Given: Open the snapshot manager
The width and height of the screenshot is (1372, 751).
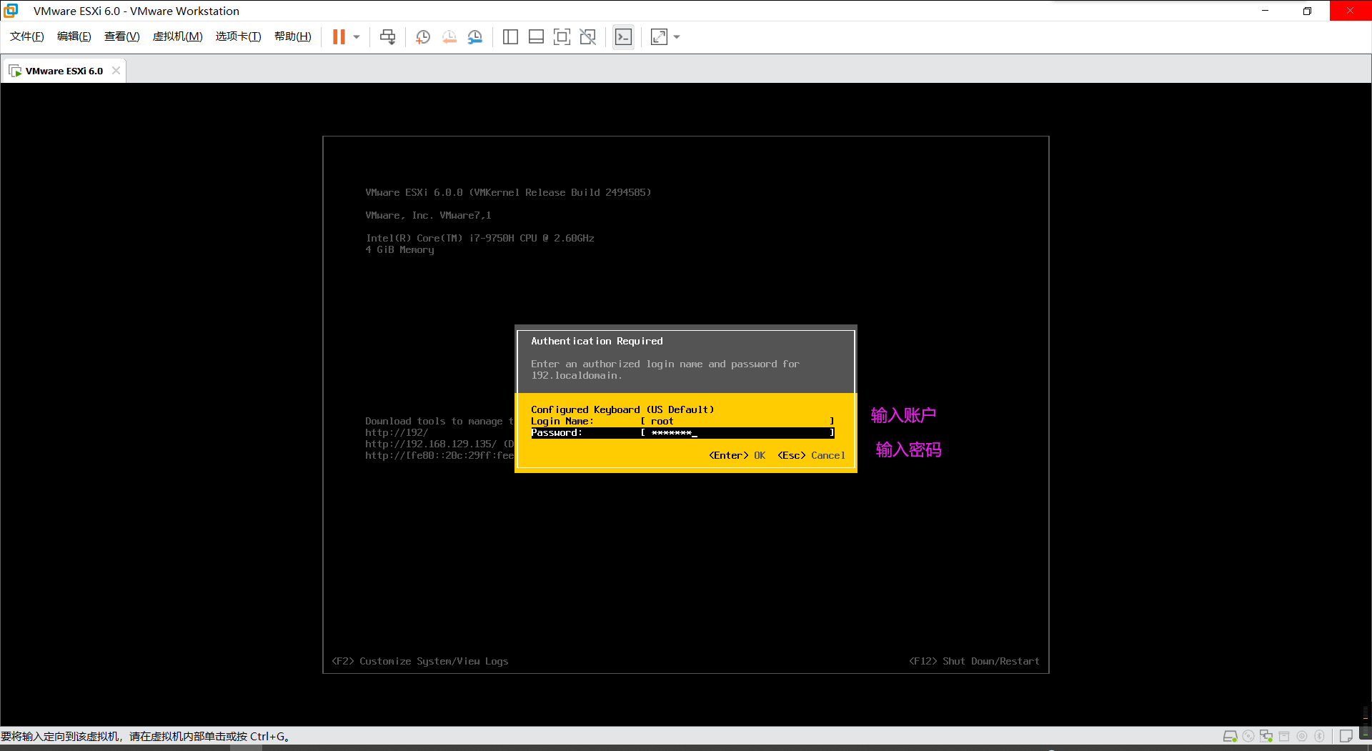Looking at the screenshot, I should click(x=475, y=37).
